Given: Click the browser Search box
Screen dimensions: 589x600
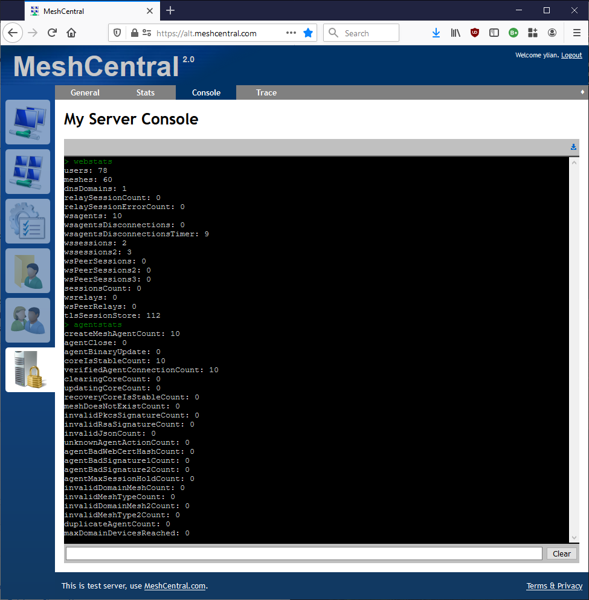Looking at the screenshot, I should click(361, 33).
